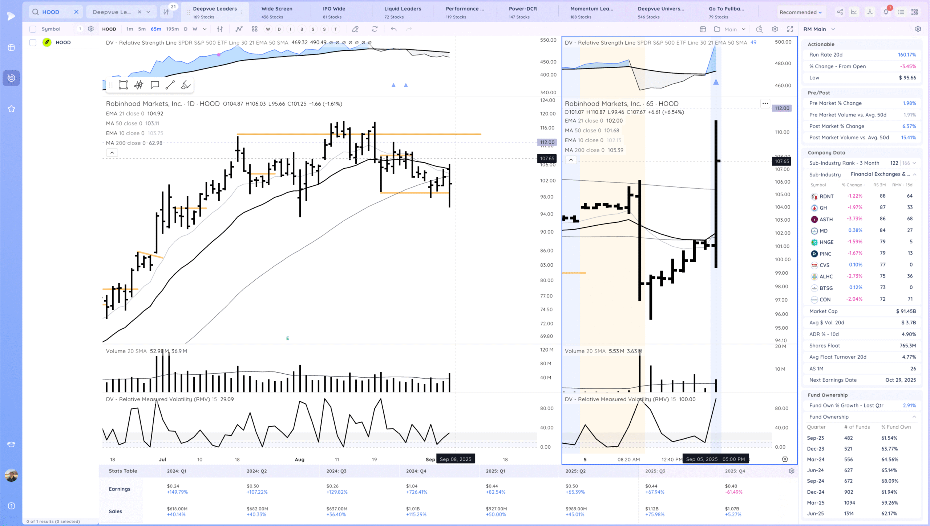Open the indicators icon in chart toolbar
Viewport: 930px width, 526px height.
coord(239,29)
